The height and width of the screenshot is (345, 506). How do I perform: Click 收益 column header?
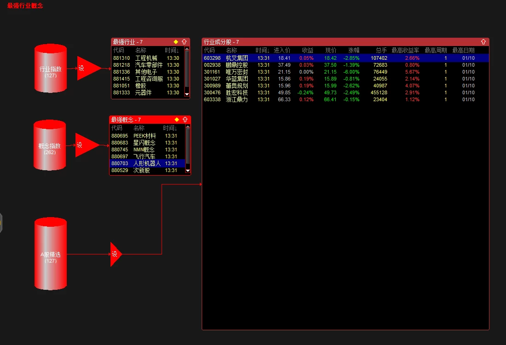click(x=308, y=50)
